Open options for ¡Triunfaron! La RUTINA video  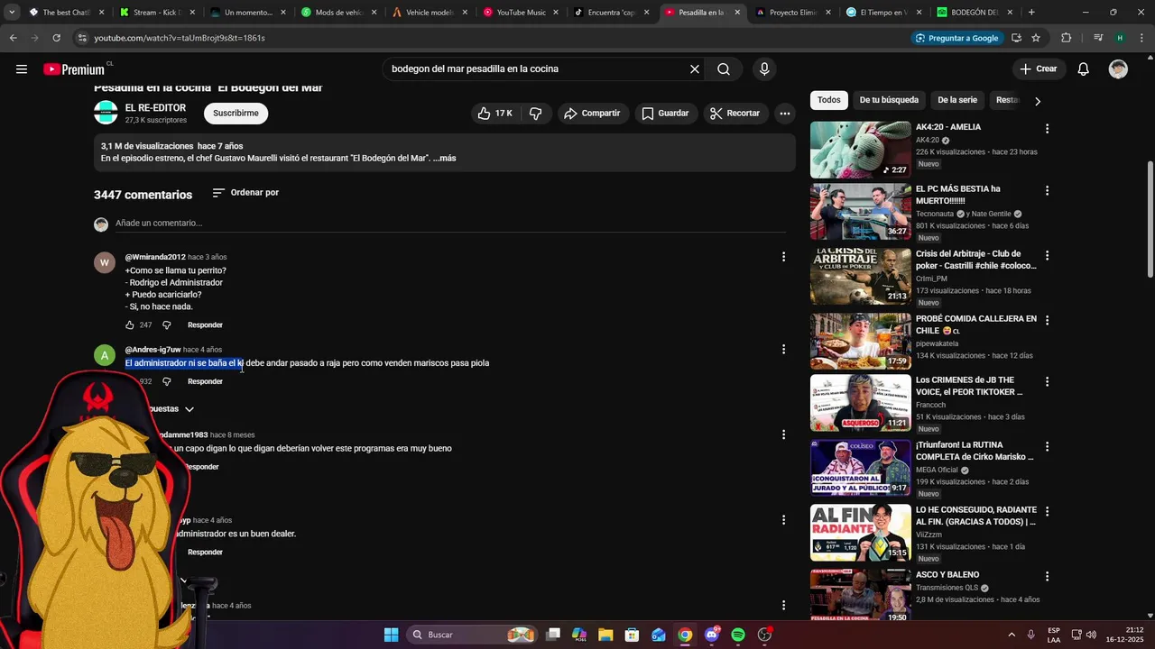(1047, 447)
